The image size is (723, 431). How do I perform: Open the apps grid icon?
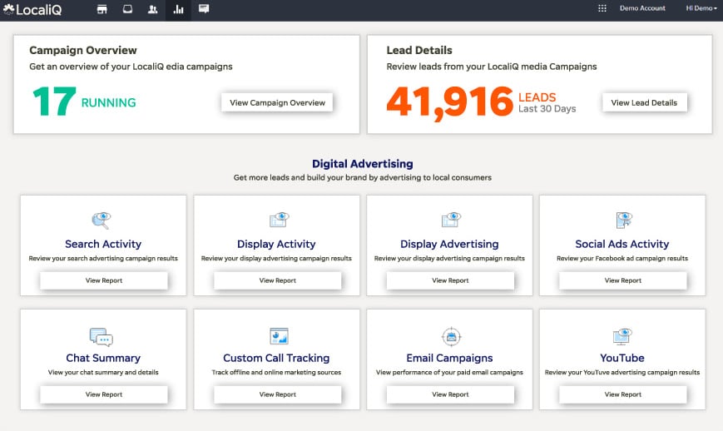[602, 8]
